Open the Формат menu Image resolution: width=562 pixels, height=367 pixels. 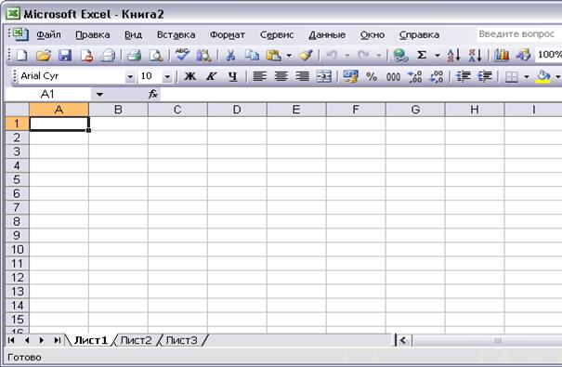tap(228, 34)
